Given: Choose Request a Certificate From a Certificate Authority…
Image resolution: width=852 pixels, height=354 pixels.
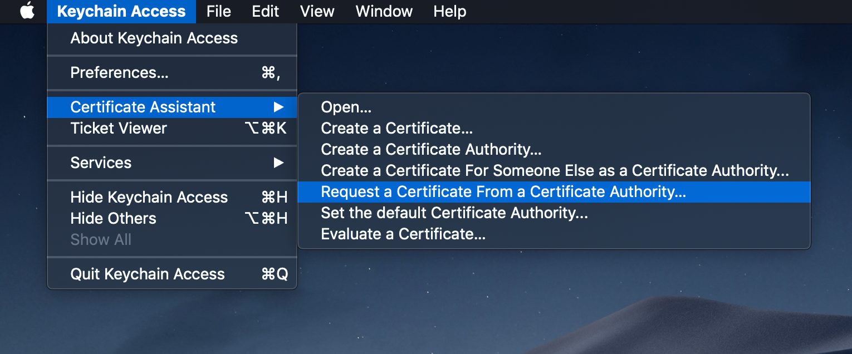Looking at the screenshot, I should (554, 192).
